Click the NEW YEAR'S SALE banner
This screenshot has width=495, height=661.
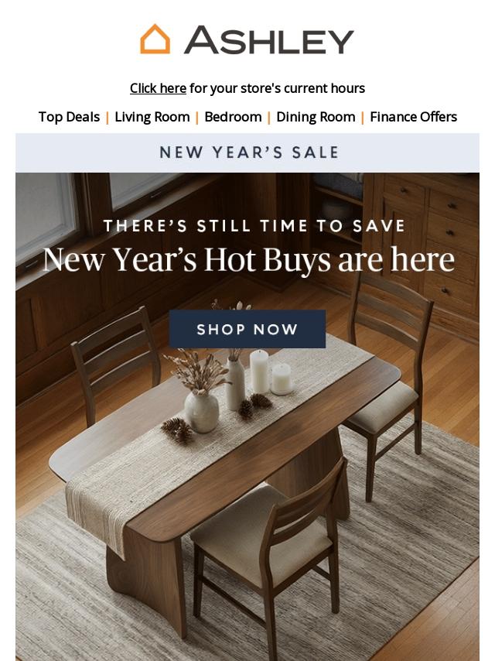[x=247, y=152]
